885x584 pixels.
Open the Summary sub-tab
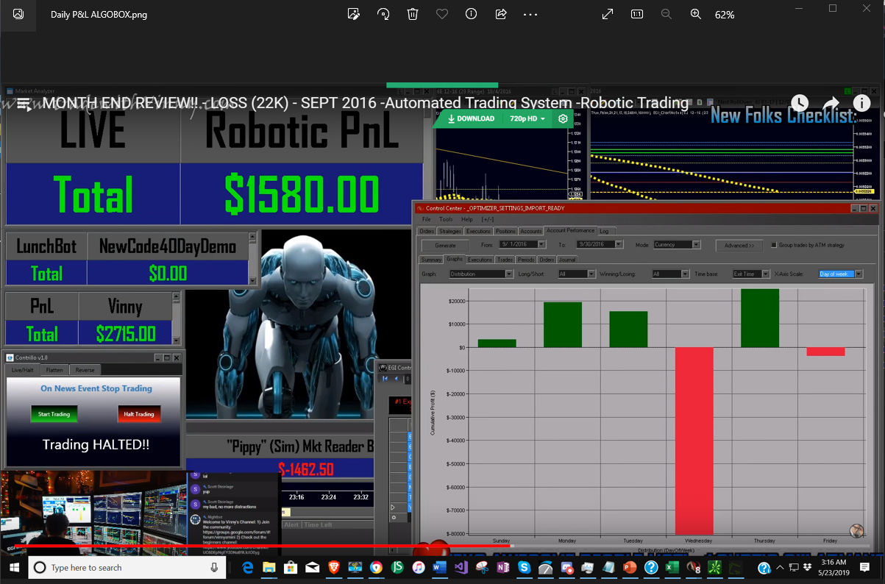click(x=431, y=260)
